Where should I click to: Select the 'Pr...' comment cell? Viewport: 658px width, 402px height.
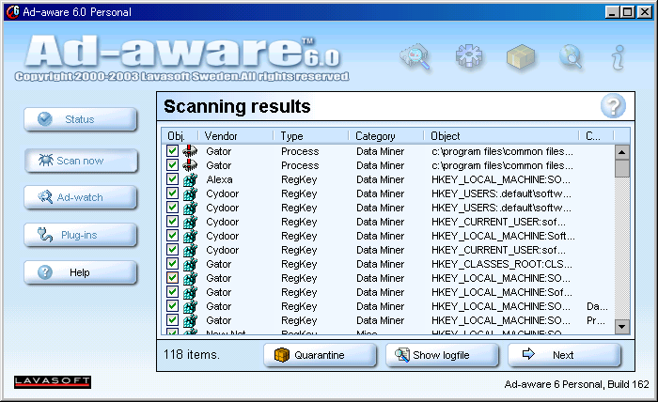point(595,320)
